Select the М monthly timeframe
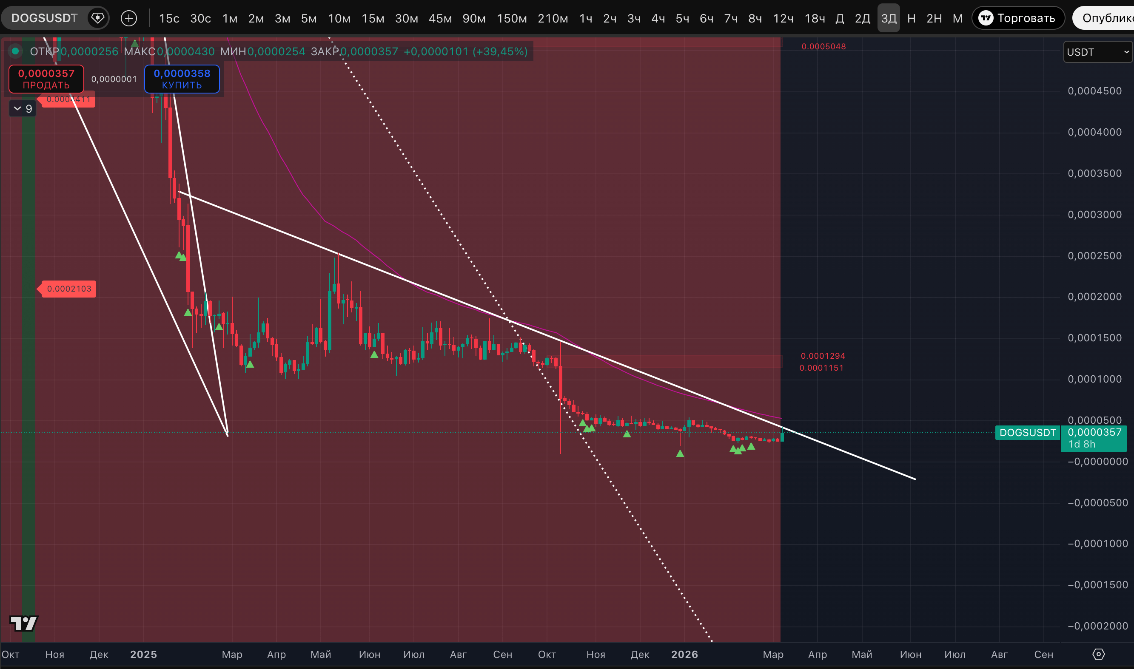This screenshot has height=669, width=1134. point(957,18)
